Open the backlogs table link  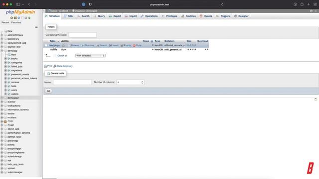pos(54,45)
